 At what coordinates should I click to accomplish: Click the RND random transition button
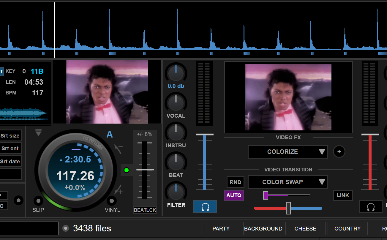(235, 182)
